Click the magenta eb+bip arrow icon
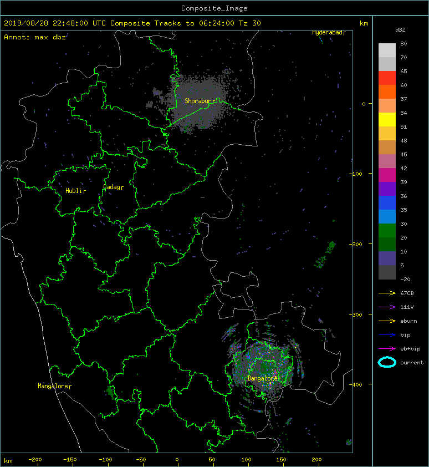429x467 pixels. click(x=387, y=349)
